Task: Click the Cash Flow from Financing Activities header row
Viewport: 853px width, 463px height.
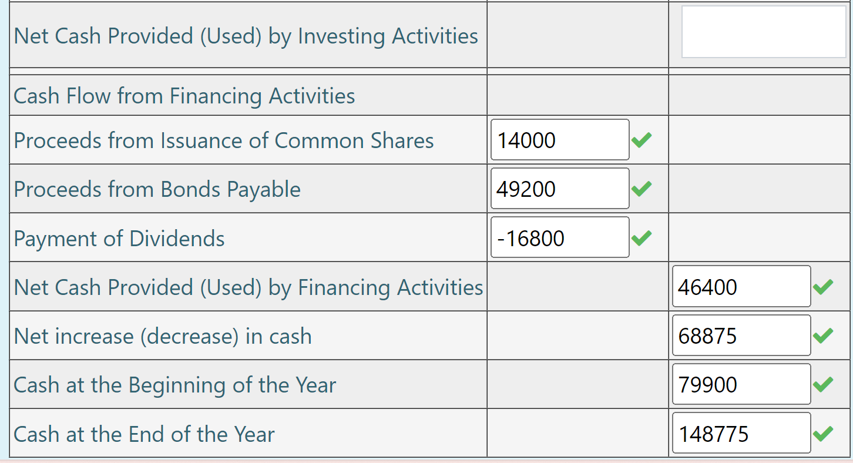Action: (x=184, y=95)
